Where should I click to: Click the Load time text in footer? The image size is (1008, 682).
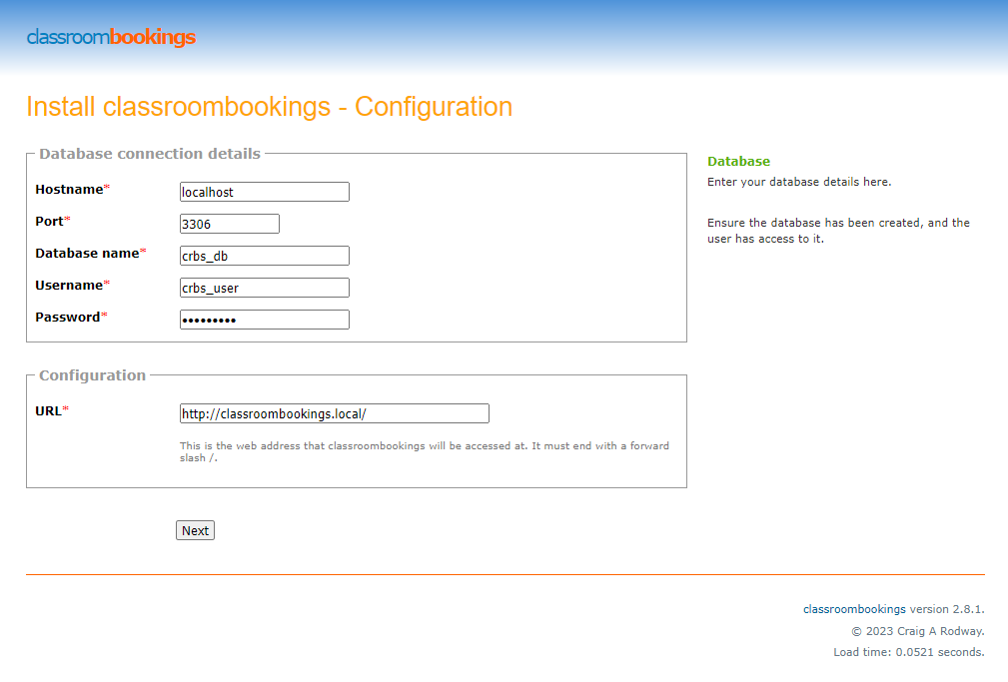(908, 652)
